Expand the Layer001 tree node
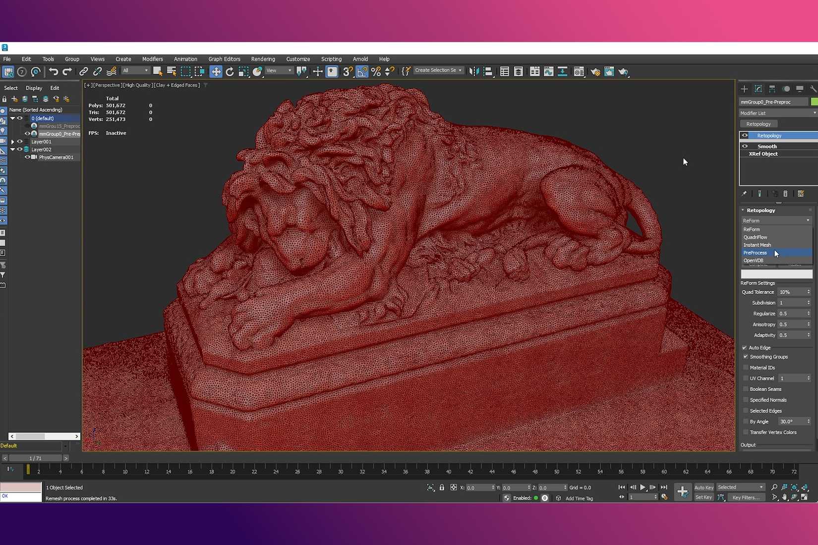Image resolution: width=818 pixels, height=545 pixels. point(13,142)
